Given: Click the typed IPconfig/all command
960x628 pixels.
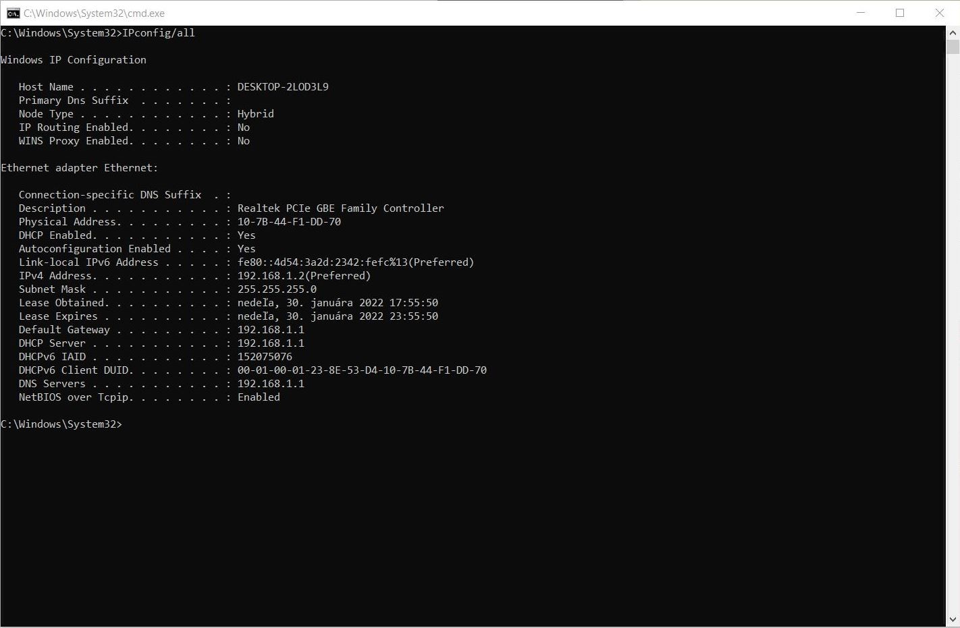Looking at the screenshot, I should coord(159,33).
